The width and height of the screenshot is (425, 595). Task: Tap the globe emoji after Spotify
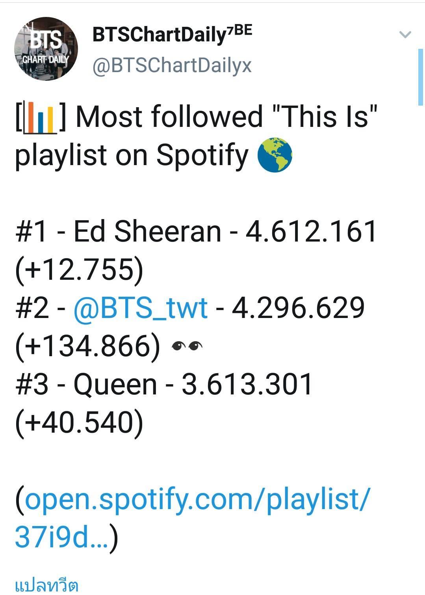tap(275, 154)
